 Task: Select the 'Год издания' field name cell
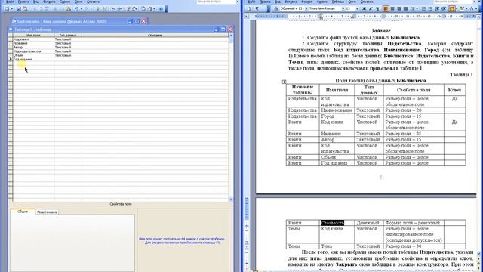(x=33, y=59)
